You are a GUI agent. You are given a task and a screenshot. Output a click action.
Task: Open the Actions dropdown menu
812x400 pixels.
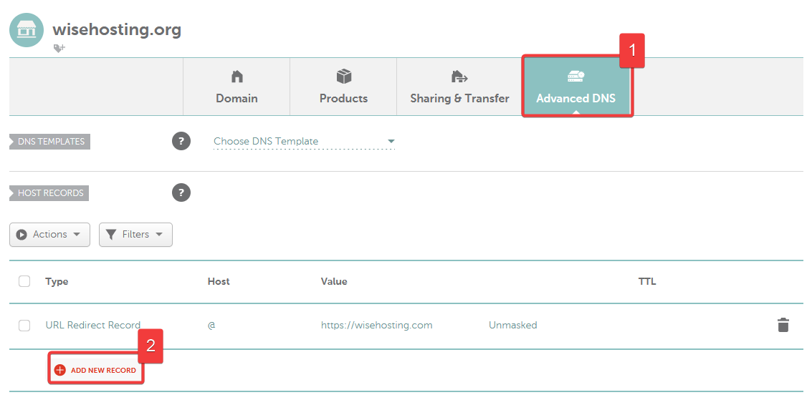[x=49, y=235]
